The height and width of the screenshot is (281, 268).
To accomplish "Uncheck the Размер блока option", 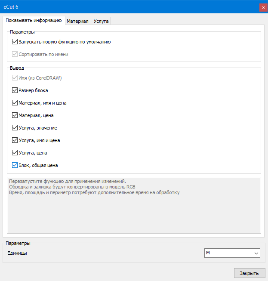I will point(15,91).
